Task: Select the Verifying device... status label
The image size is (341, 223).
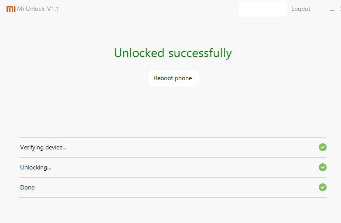Action: pos(43,148)
